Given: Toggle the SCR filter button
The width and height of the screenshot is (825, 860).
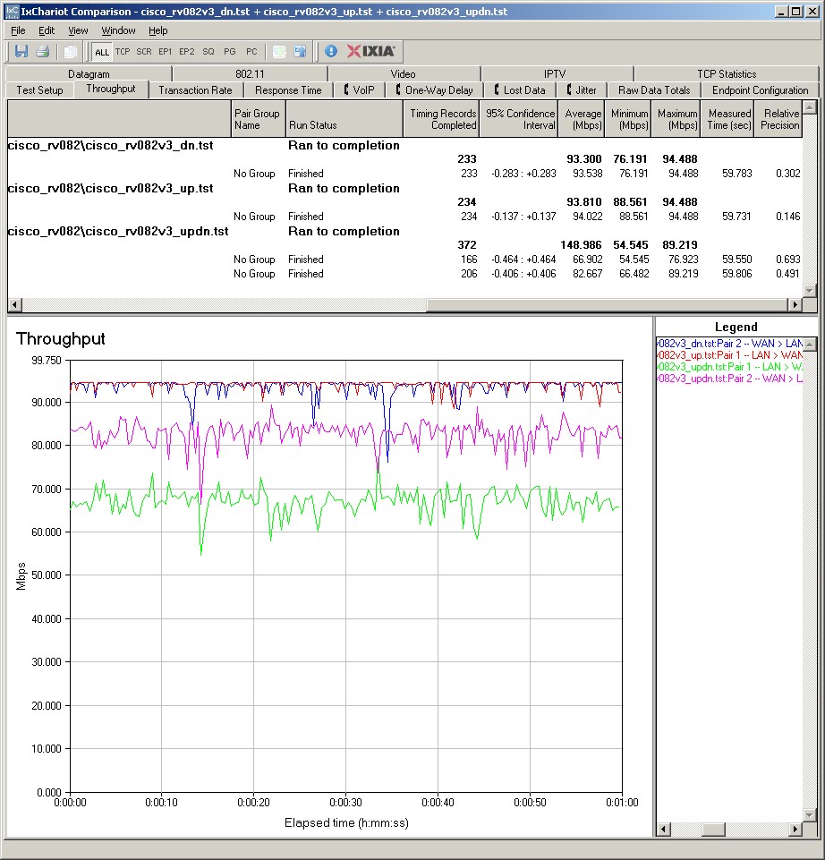Looking at the screenshot, I should tap(144, 52).
